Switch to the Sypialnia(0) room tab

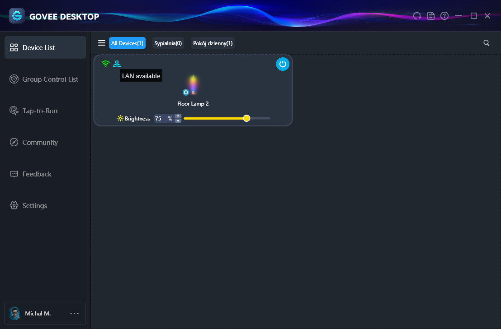pos(168,43)
